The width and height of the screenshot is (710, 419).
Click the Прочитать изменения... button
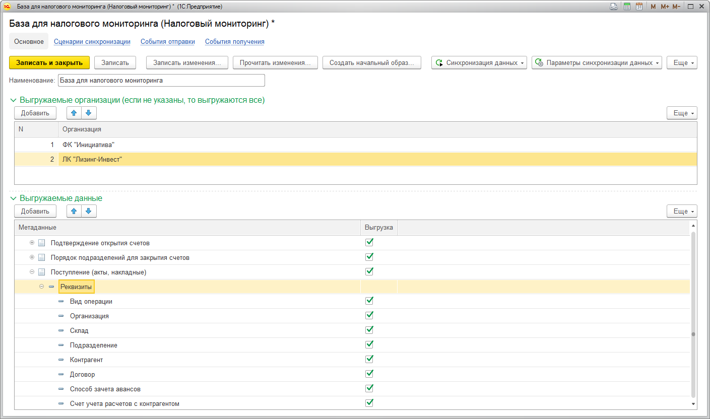click(x=275, y=62)
